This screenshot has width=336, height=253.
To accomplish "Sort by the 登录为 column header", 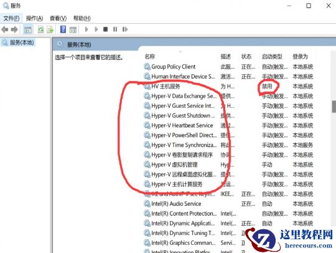I will point(300,57).
